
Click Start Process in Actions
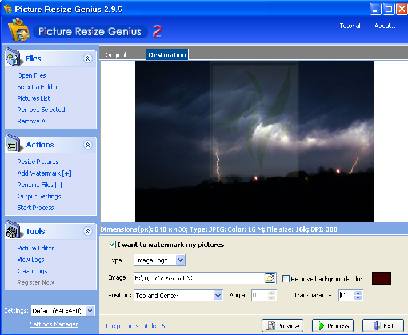[x=35, y=208]
